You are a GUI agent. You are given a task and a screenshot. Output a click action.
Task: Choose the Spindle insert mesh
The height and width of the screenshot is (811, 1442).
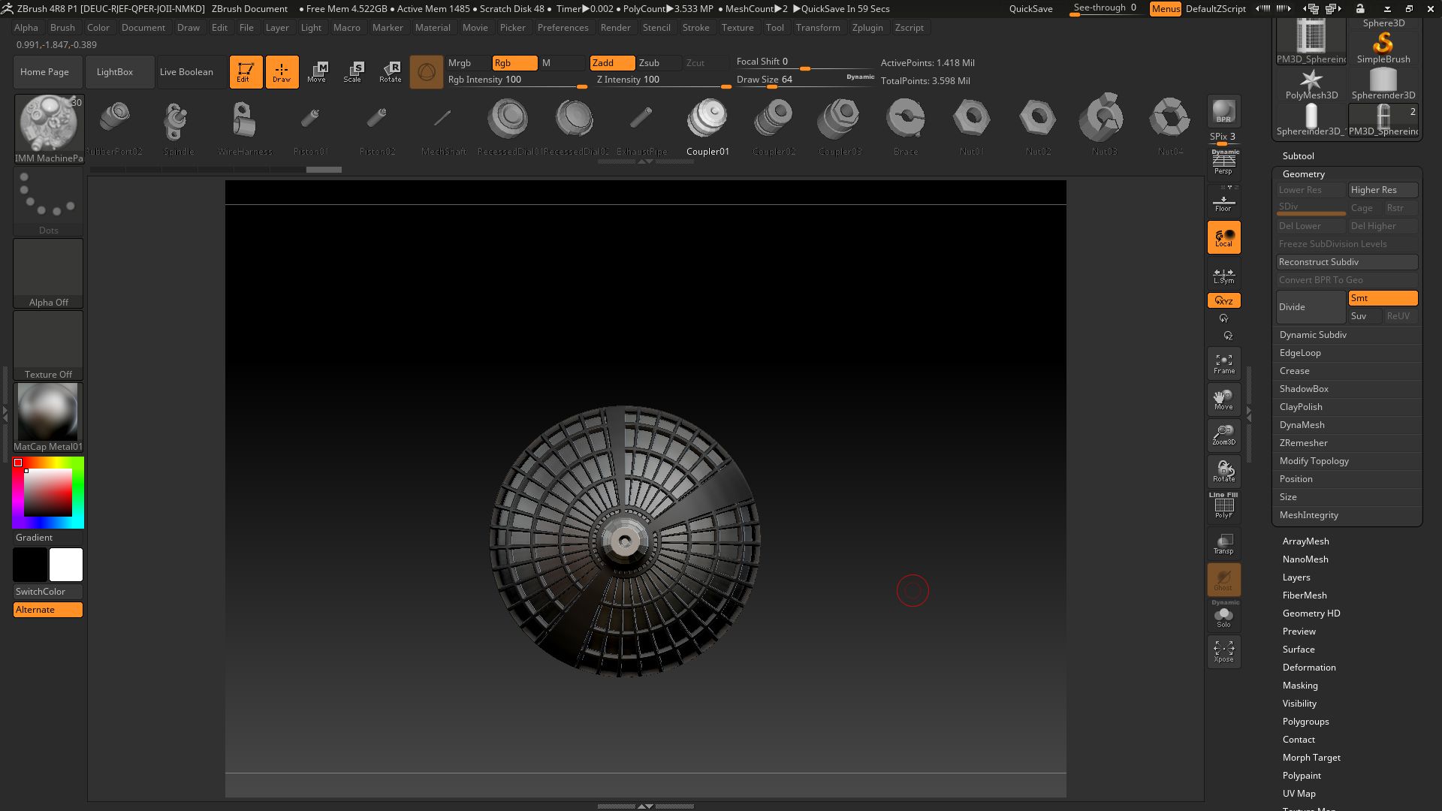(179, 125)
